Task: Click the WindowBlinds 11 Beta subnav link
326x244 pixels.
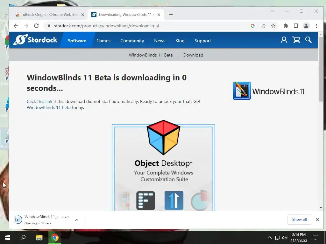Action: click(x=151, y=55)
